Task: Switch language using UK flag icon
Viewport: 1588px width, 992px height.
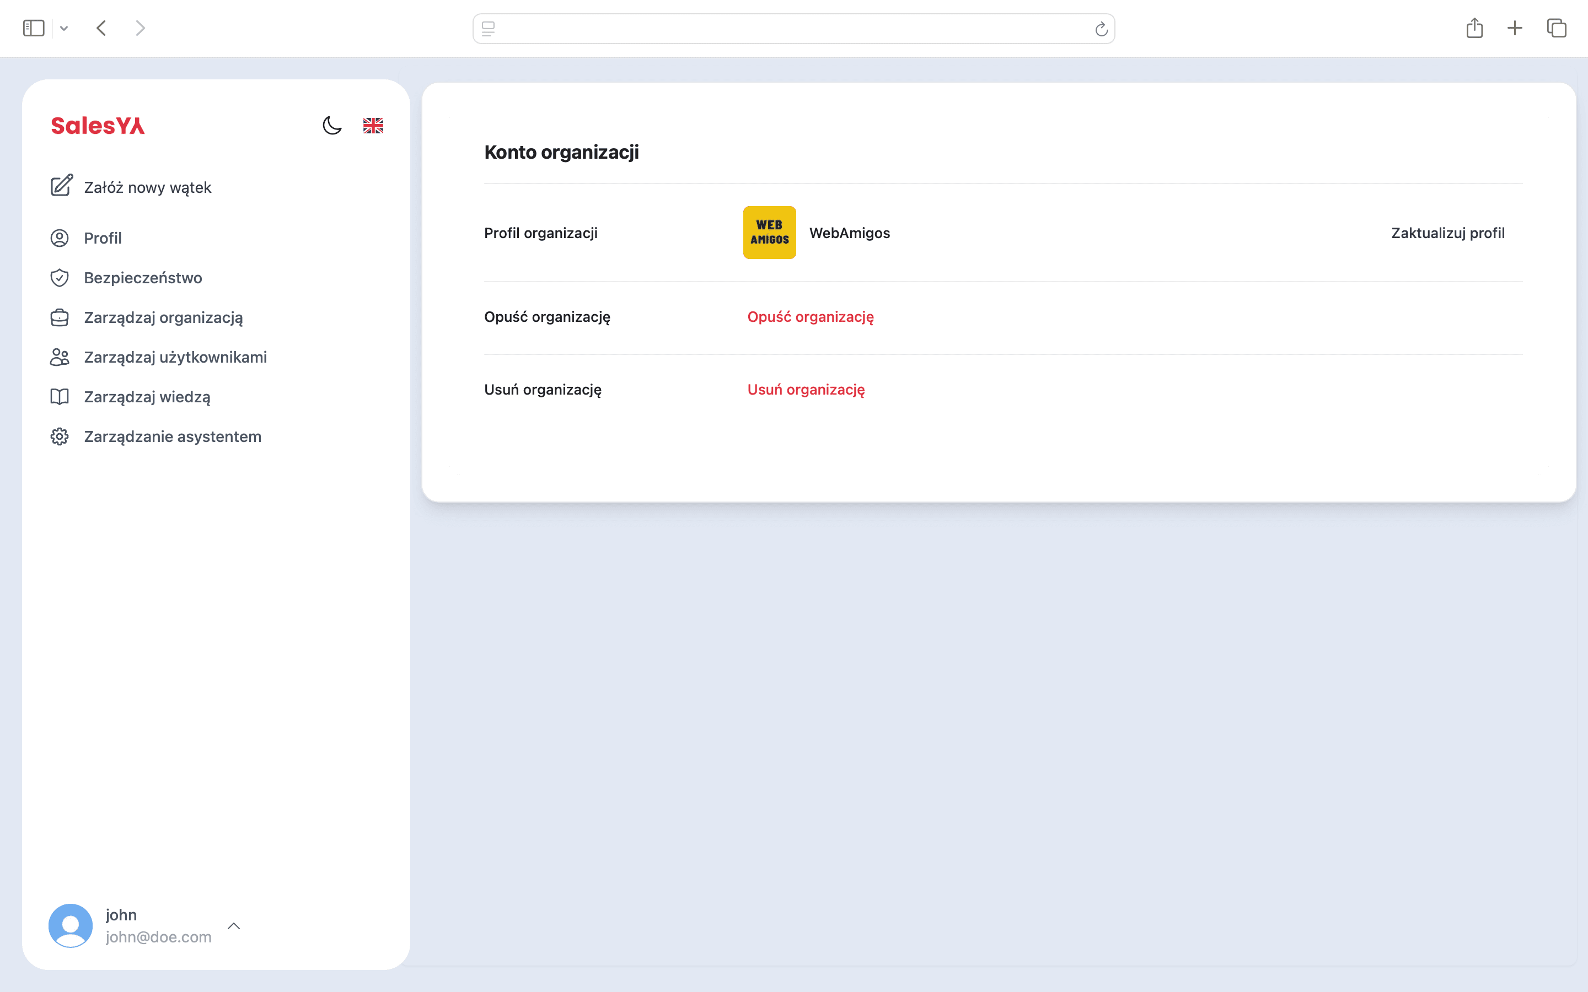Action: click(x=373, y=125)
